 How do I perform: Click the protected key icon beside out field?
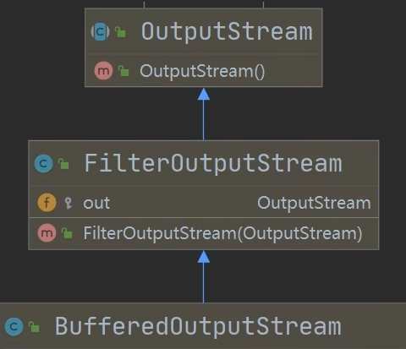click(69, 203)
